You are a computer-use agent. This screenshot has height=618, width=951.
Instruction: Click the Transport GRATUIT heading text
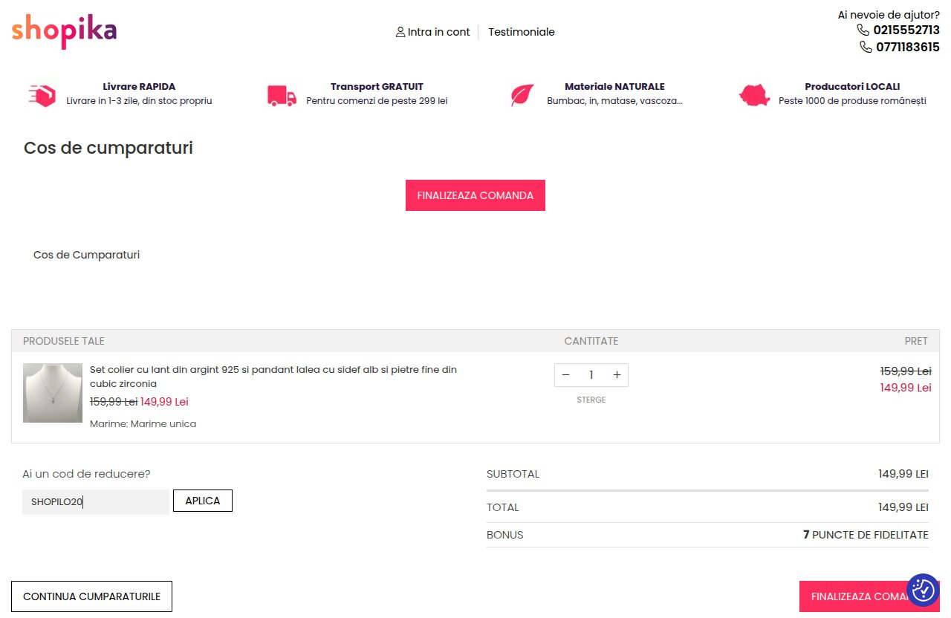click(377, 86)
